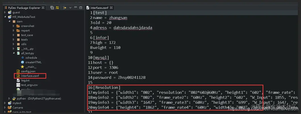This screenshot has width=301, height=114.
Task: Switch to the interface.conf editor tab
Action: [x=99, y=8]
